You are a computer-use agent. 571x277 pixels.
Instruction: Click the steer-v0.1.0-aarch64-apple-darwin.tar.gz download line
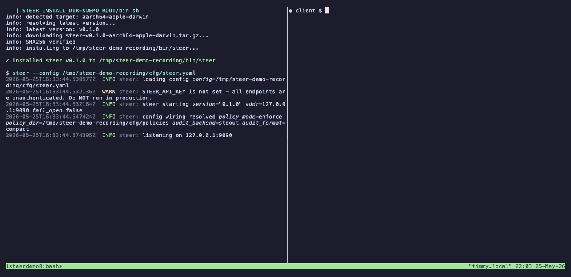(107, 35)
